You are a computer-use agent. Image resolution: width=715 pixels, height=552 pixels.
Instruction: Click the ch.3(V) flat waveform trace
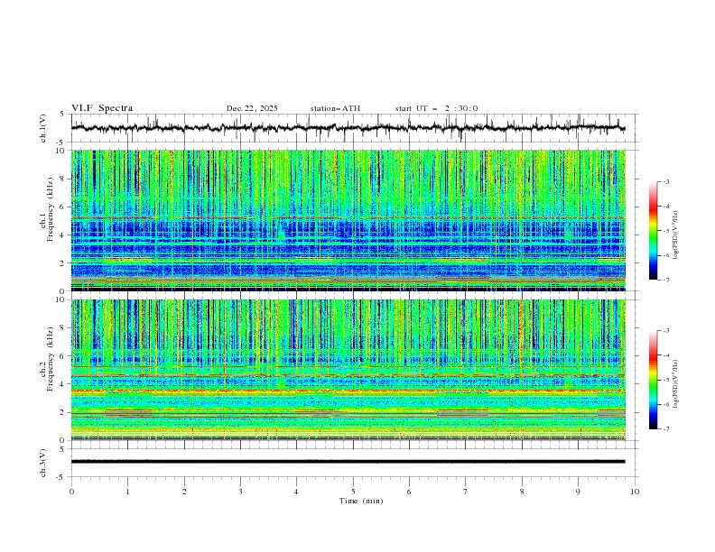pyautogui.click(x=352, y=461)
